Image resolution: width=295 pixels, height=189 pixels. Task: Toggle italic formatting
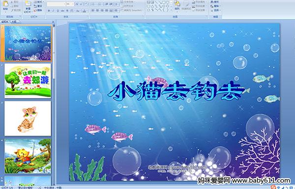54,11
